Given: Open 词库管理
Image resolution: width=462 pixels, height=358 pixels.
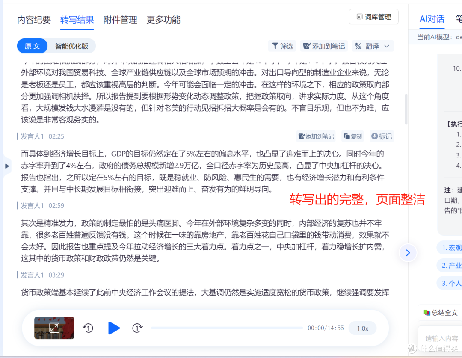Looking at the screenshot, I should tap(373, 17).
